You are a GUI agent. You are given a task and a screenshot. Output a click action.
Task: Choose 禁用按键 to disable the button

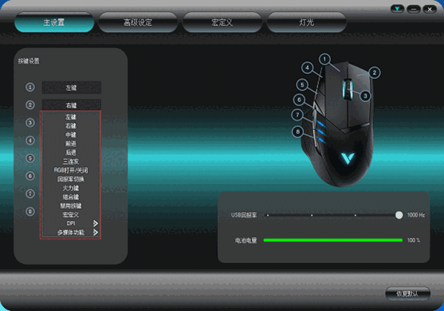71,206
